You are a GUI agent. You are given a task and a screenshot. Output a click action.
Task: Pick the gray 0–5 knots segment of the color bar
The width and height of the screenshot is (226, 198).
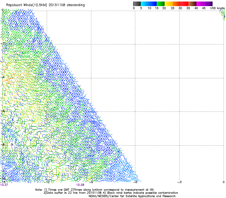click(137, 4)
